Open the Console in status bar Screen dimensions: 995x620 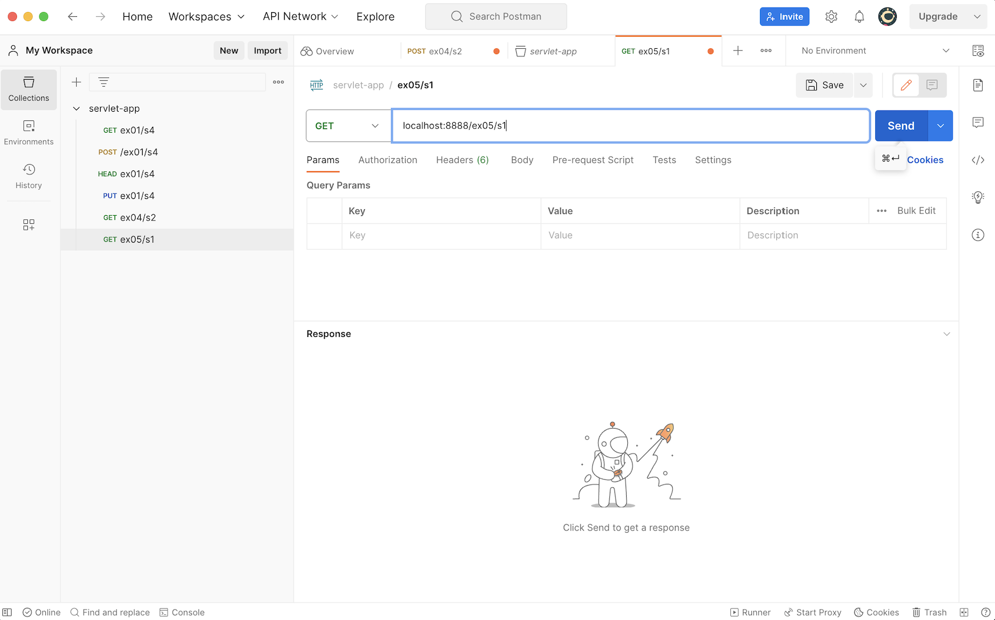pyautogui.click(x=182, y=612)
